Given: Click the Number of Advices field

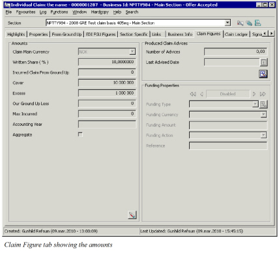Looking at the screenshot, I should tap(235, 52).
